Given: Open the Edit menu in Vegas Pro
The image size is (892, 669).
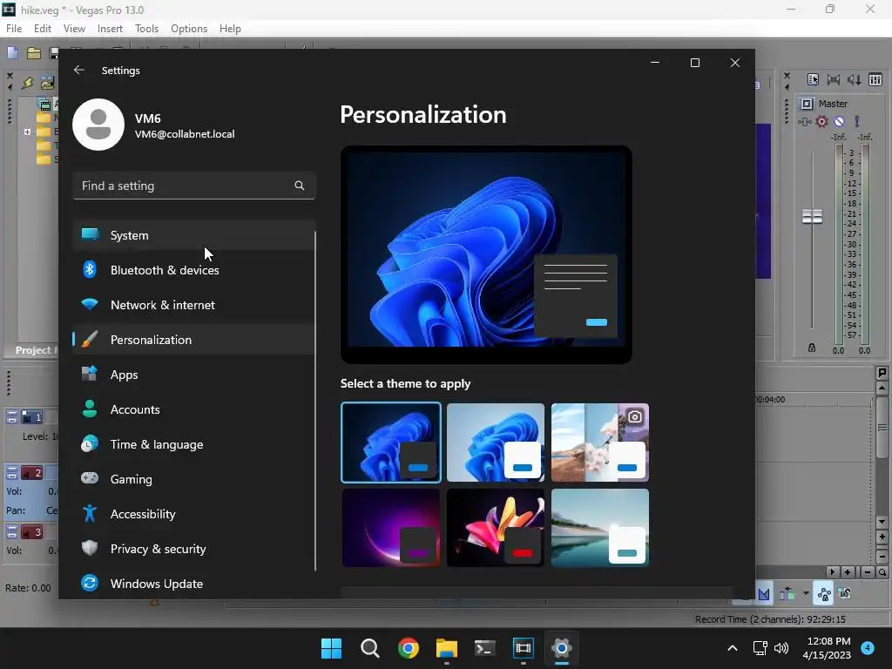Looking at the screenshot, I should (x=43, y=29).
